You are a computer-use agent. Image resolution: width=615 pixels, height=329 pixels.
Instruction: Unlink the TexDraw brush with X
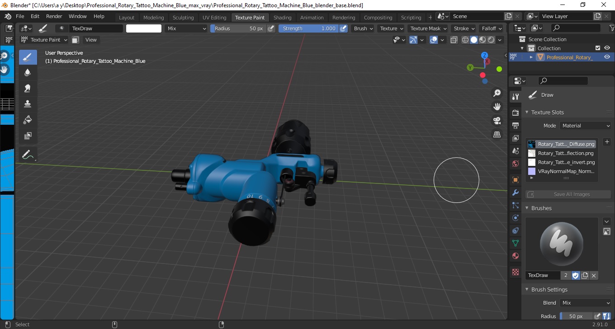594,275
